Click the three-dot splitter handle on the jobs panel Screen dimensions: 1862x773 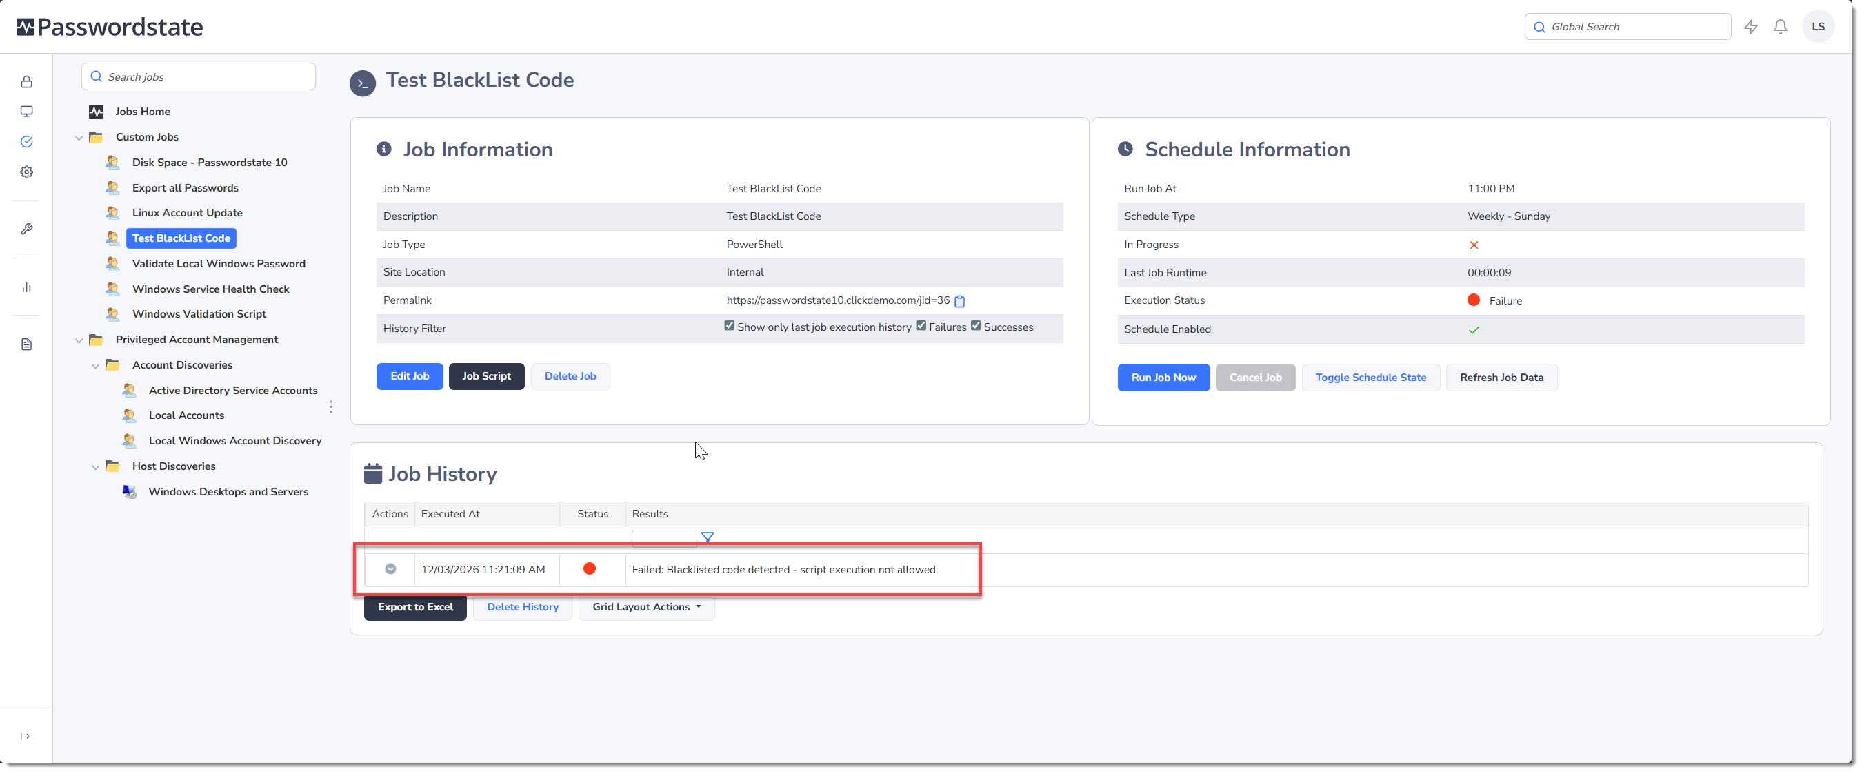(331, 407)
